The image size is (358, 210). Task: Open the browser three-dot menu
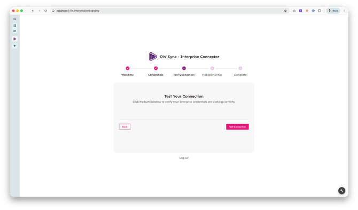point(344,11)
